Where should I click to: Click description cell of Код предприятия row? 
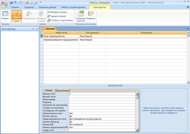point(146,36)
